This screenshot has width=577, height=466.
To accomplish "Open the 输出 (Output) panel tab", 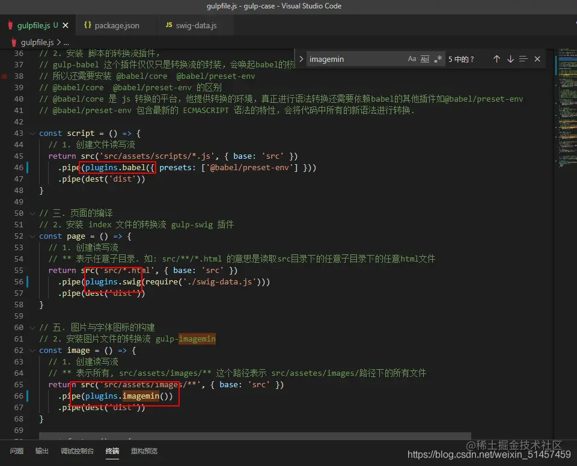I will [x=41, y=451].
